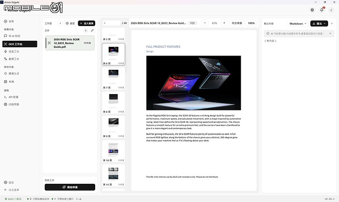Click the add file button
The image size is (339, 202).
[x=86, y=23]
